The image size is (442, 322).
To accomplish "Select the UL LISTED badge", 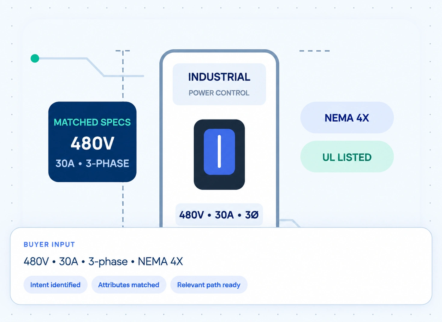I will (x=347, y=156).
